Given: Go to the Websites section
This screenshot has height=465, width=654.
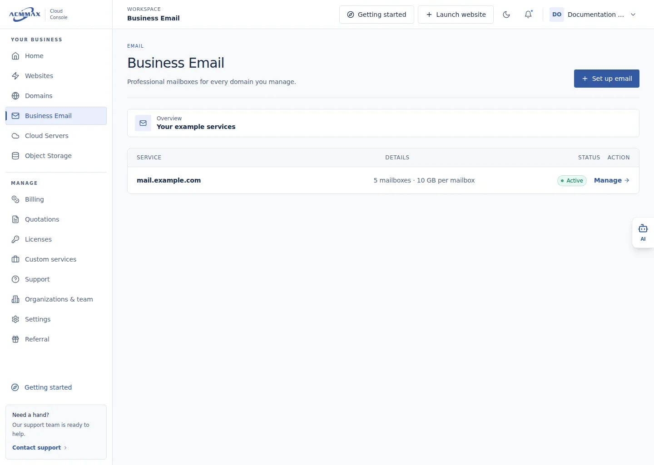Looking at the screenshot, I should pyautogui.click(x=56, y=76).
